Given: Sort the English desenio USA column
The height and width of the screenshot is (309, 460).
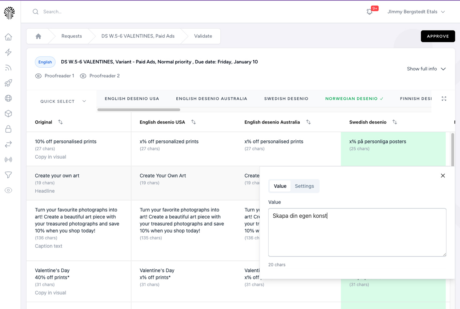Looking at the screenshot, I should (194, 122).
